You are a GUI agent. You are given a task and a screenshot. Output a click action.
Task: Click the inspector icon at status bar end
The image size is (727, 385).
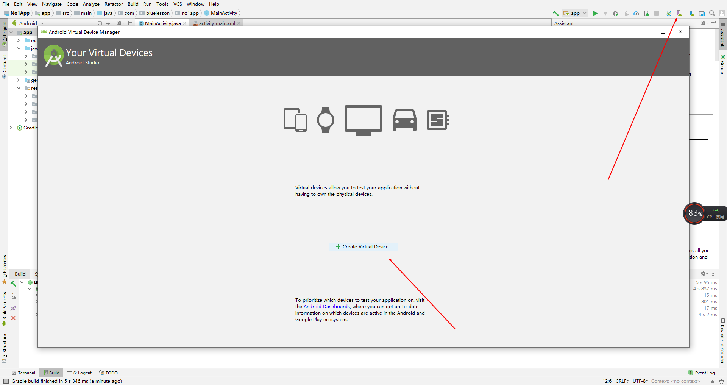point(721,381)
